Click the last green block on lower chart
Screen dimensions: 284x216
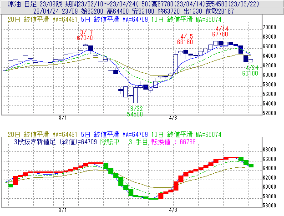251,166
